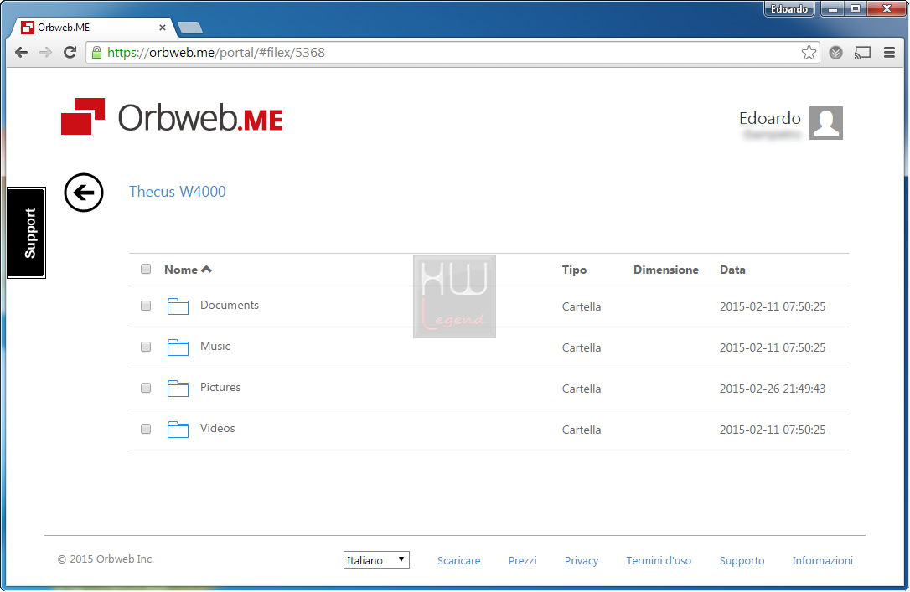Open the Chrome hamburger menu
The image size is (910, 592).
pyautogui.click(x=889, y=53)
